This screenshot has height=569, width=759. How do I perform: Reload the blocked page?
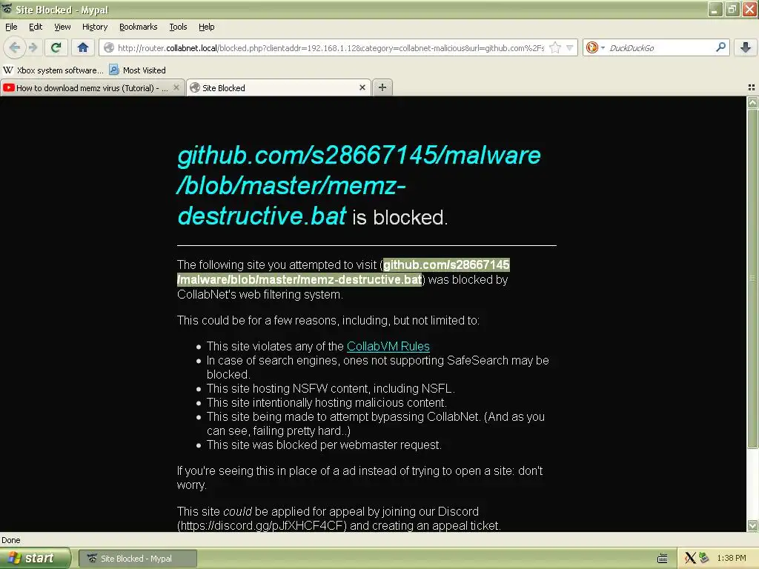pos(56,47)
